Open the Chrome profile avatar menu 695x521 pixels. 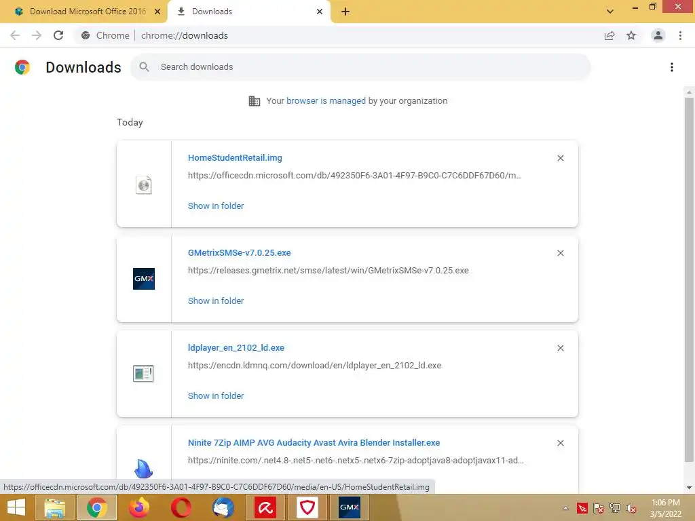[x=658, y=35]
